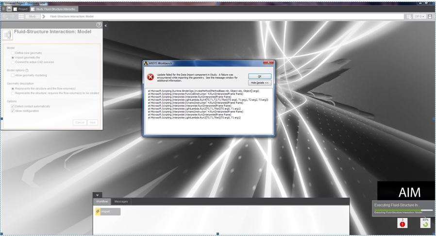436x236 pixels.
Task: Collapse the left Model panel with the arrow
Action: coord(106,26)
